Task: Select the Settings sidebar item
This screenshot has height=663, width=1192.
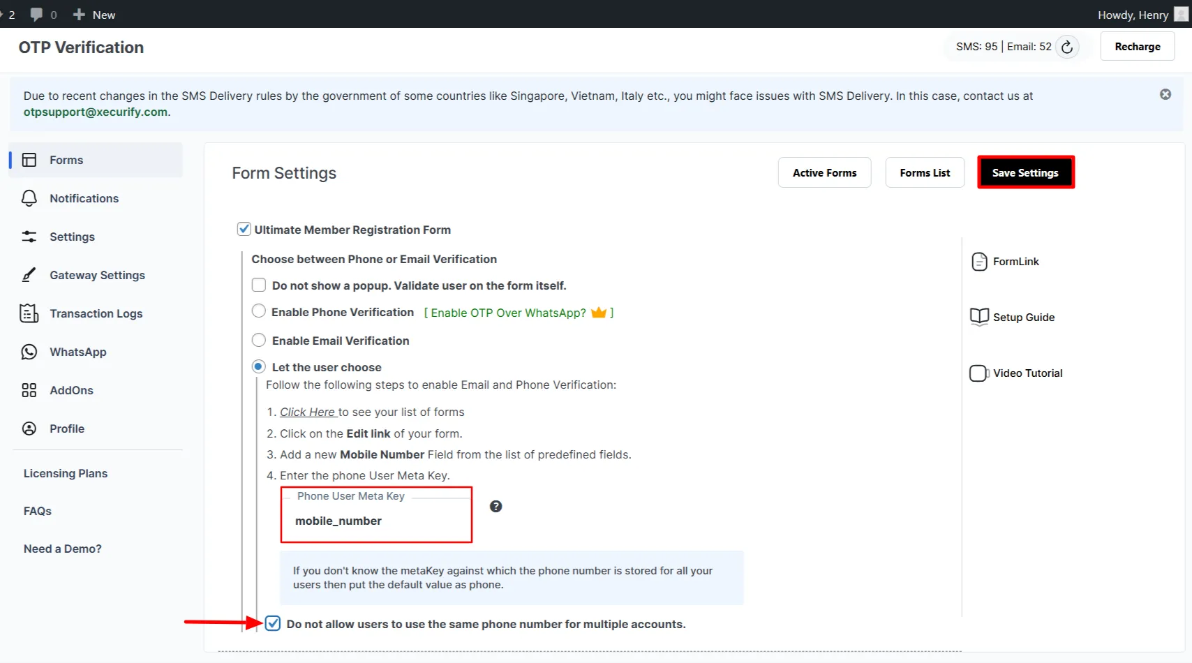Action: click(x=72, y=237)
